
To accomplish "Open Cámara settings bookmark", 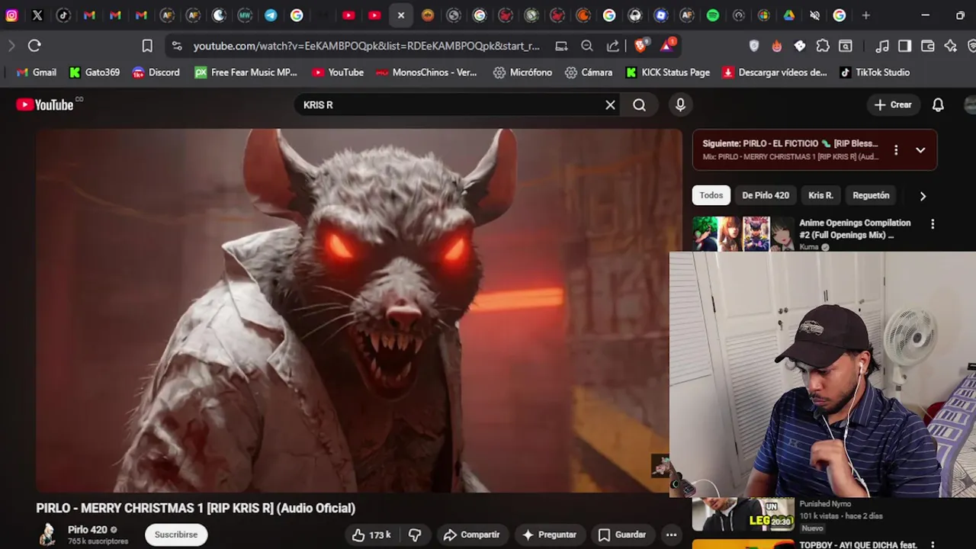I will coord(589,72).
